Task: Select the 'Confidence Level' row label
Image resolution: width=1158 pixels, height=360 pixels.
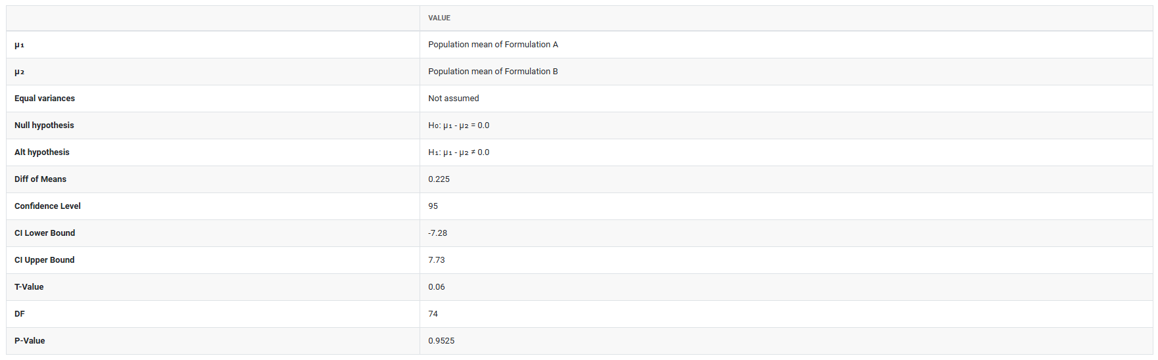Action: [x=47, y=206]
